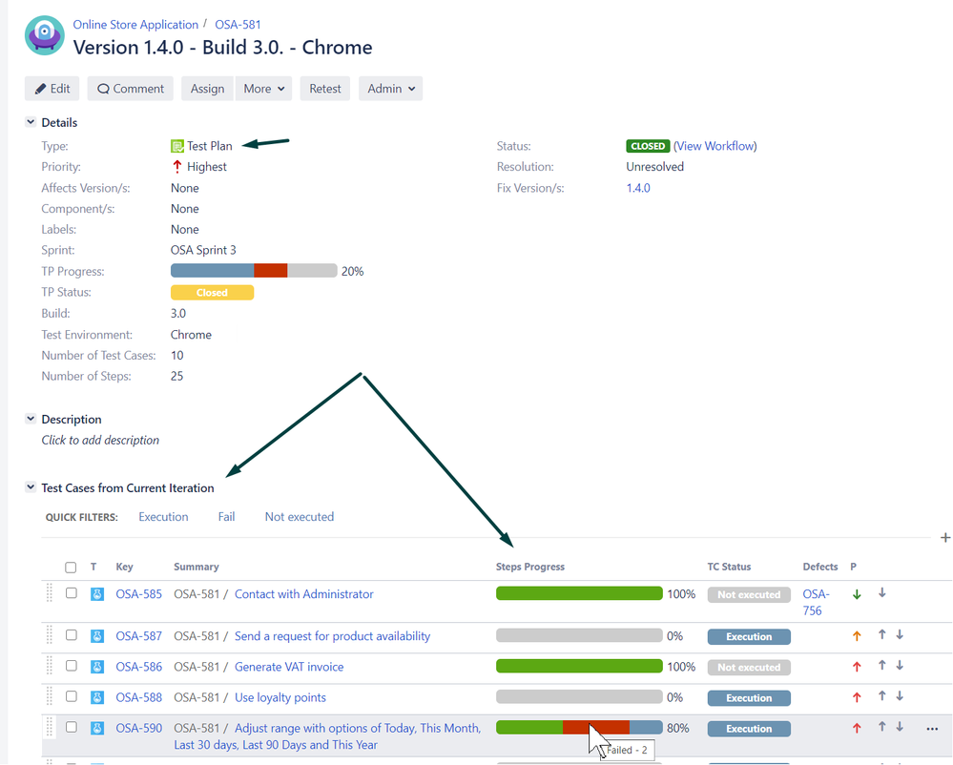The height and width of the screenshot is (765, 953).
Task: Check the checkbox for OSA-588
Action: (72, 696)
